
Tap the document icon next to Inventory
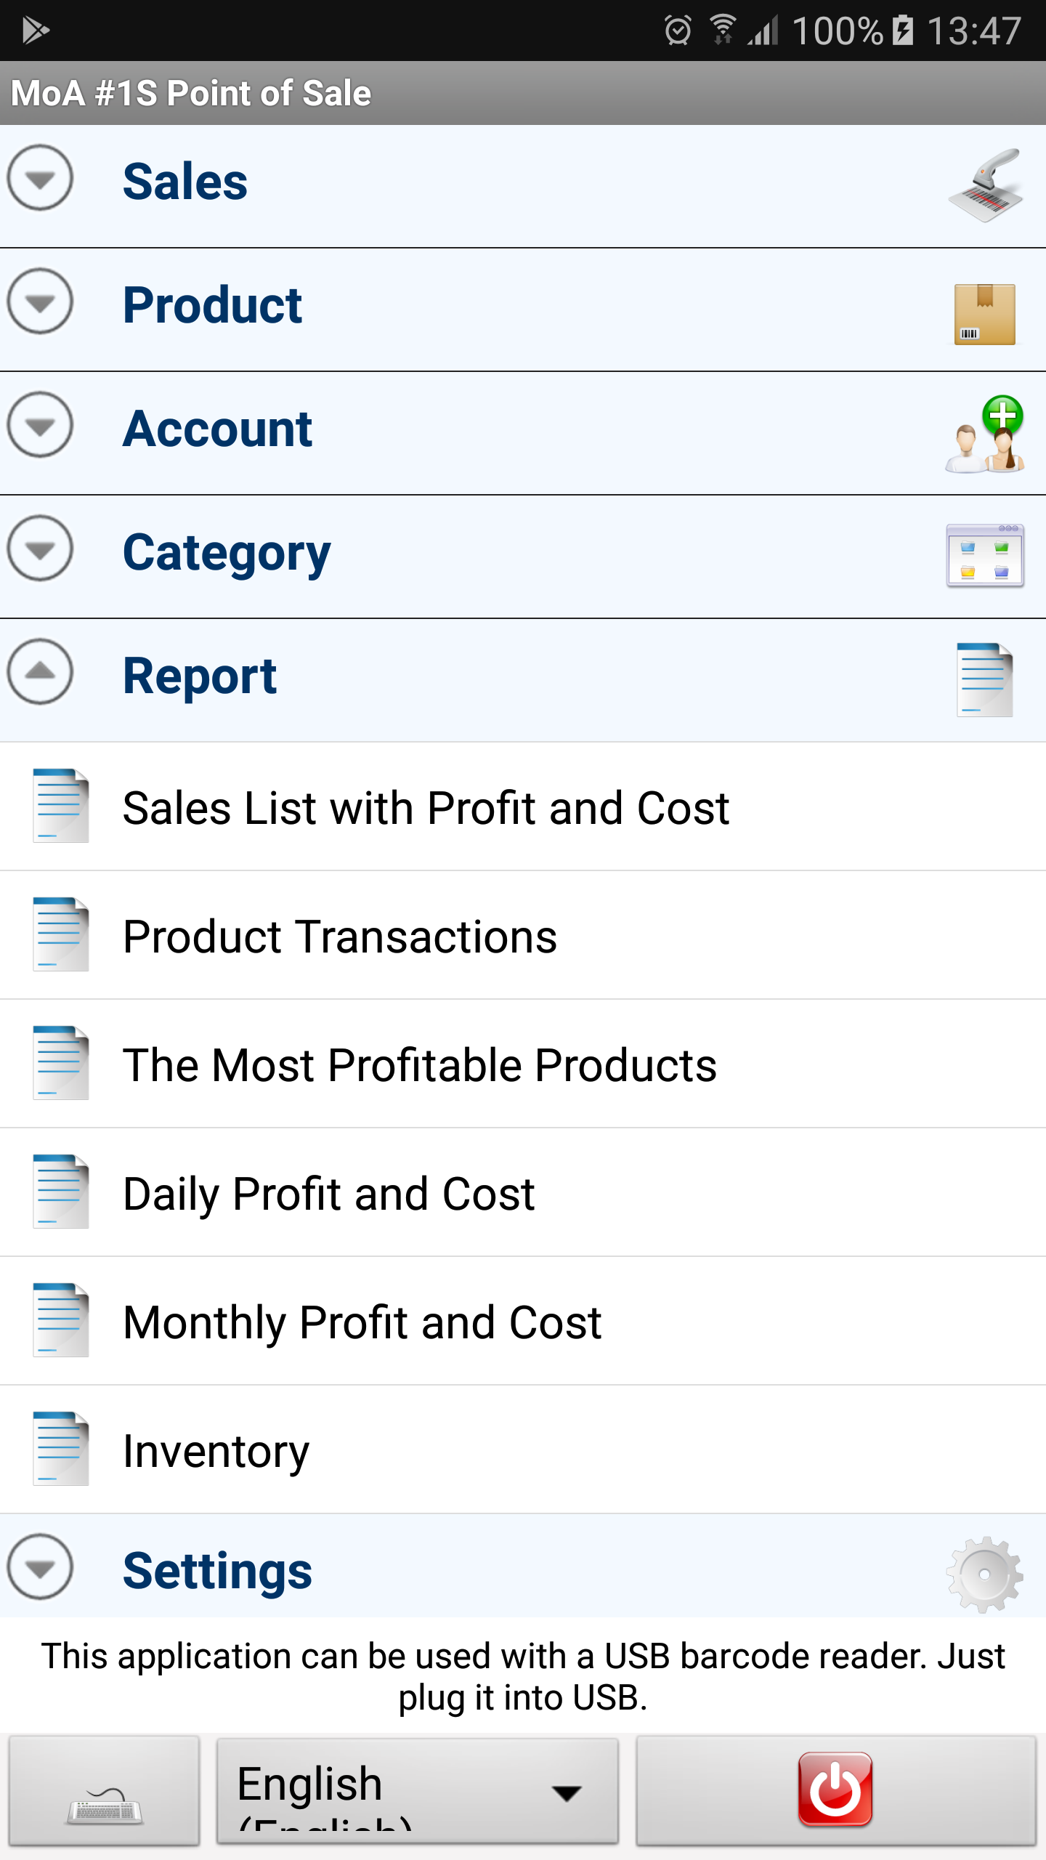(x=61, y=1449)
